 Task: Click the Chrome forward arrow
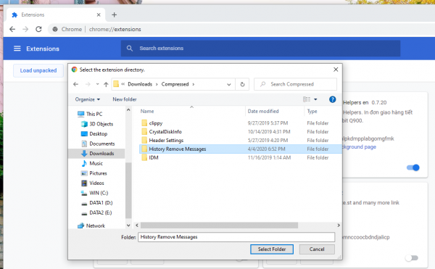[x=25, y=29]
